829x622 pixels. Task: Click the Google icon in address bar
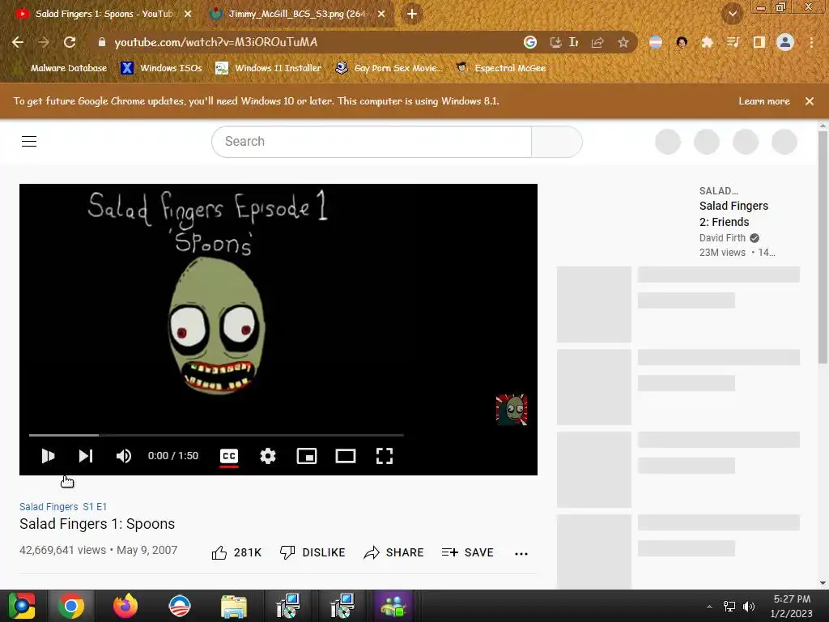click(529, 42)
